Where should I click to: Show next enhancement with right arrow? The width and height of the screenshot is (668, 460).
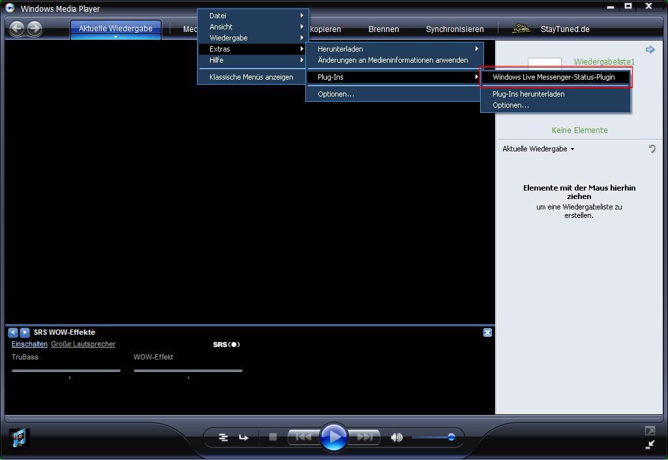pyautogui.click(x=25, y=332)
